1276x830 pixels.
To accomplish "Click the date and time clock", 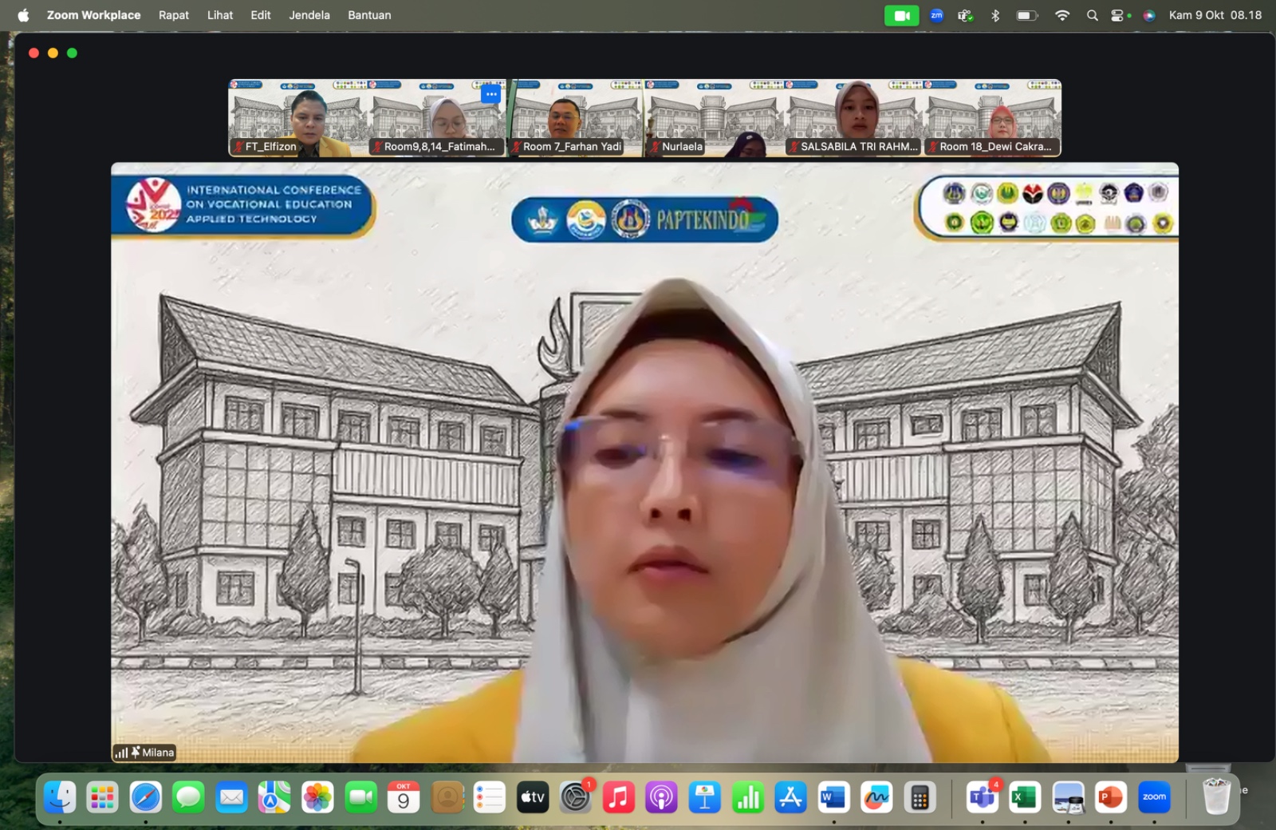I will pos(1215,15).
